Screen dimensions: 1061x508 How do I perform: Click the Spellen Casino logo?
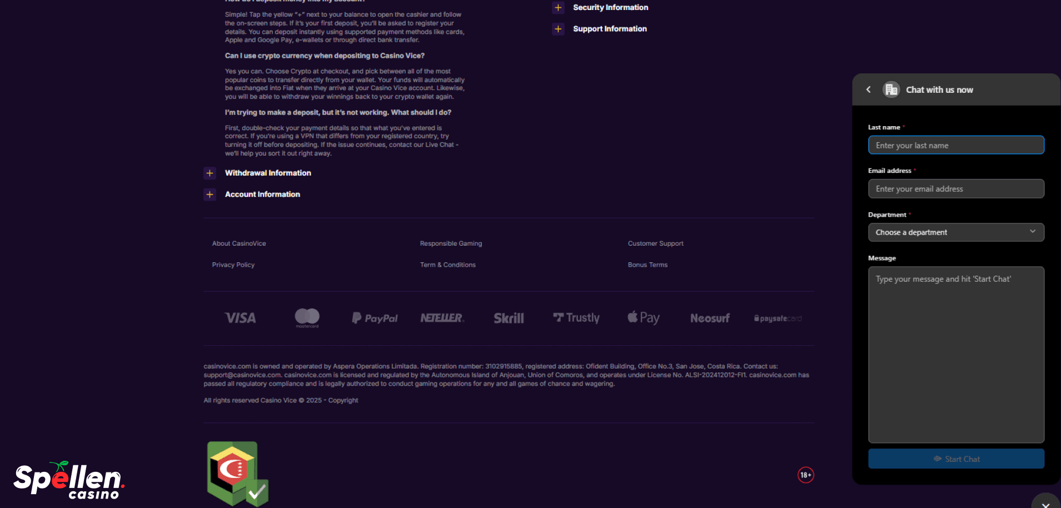click(x=68, y=480)
